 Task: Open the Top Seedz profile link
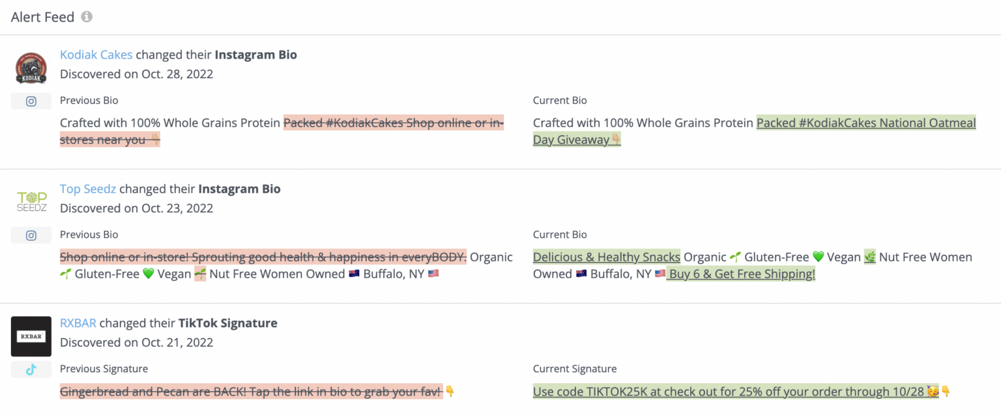point(87,189)
